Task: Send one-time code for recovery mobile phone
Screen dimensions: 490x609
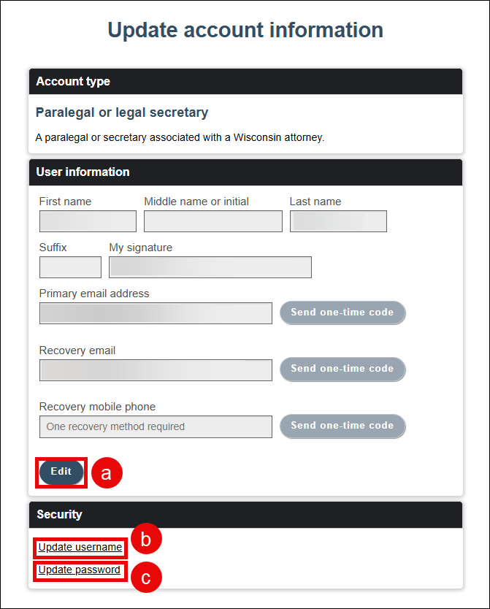Action: [x=342, y=426]
